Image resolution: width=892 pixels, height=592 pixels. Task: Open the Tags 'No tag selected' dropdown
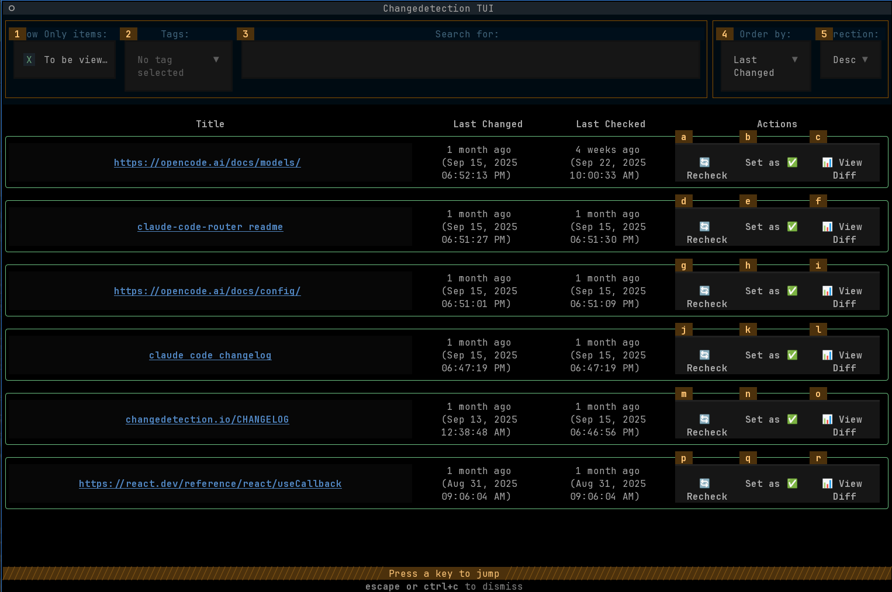[178, 66]
